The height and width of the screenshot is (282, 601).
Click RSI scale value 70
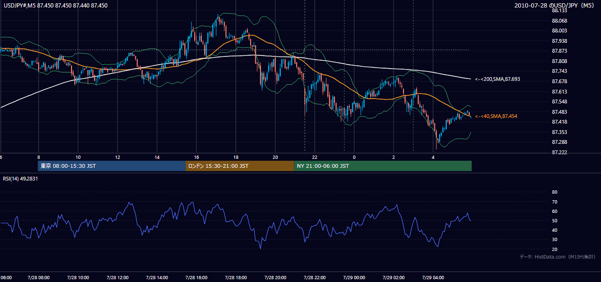554,202
